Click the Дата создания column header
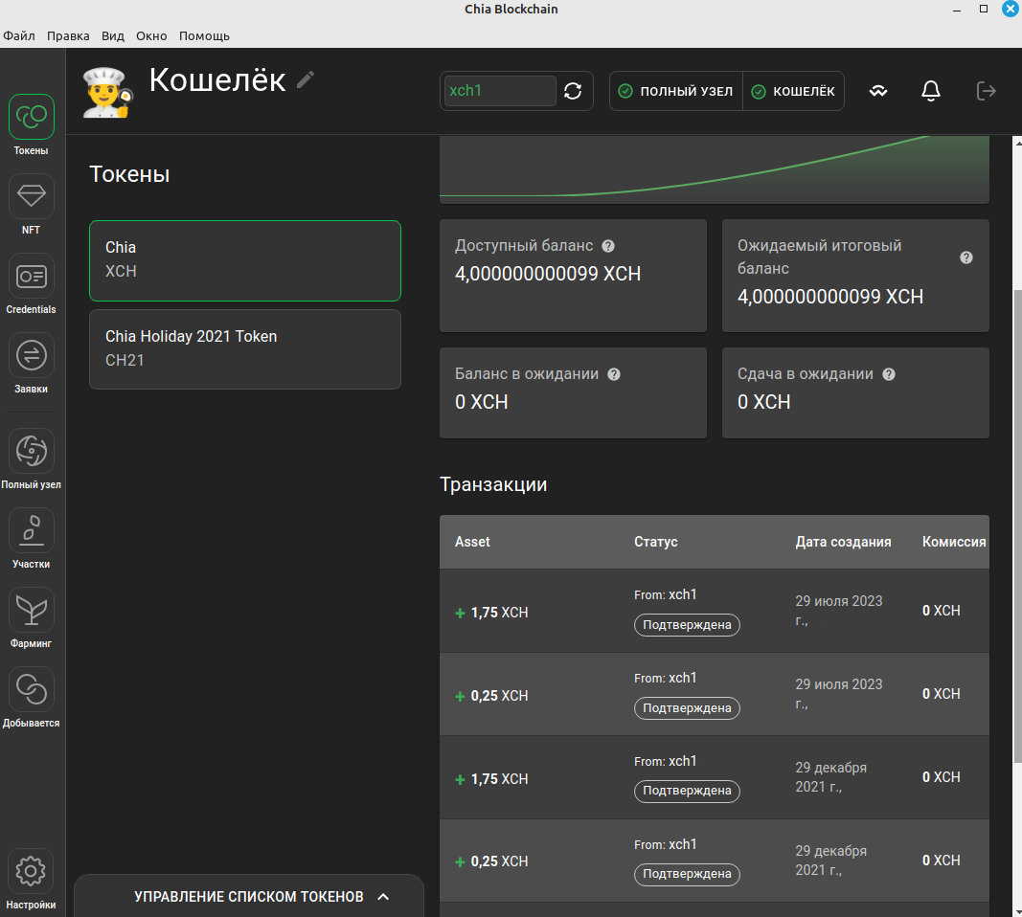 [843, 542]
